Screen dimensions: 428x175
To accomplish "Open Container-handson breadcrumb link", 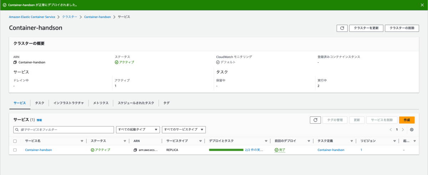I will click(97, 17).
